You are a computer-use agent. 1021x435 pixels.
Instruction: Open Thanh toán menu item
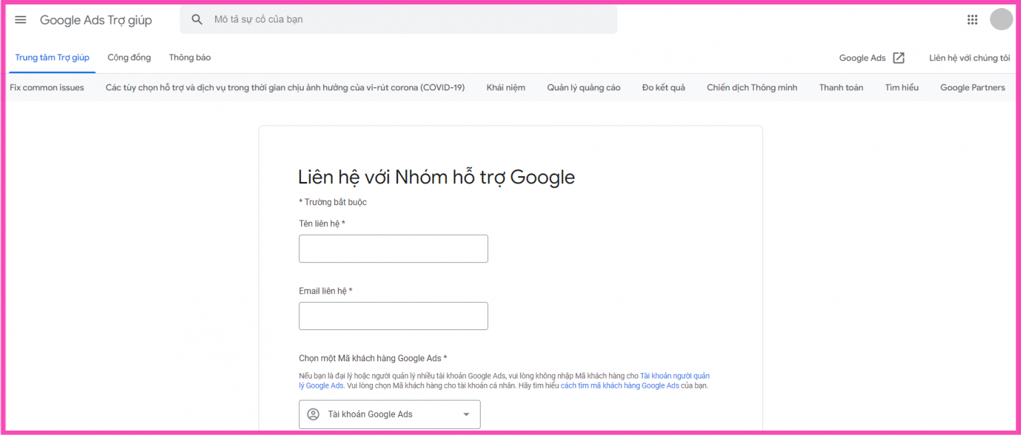(841, 88)
